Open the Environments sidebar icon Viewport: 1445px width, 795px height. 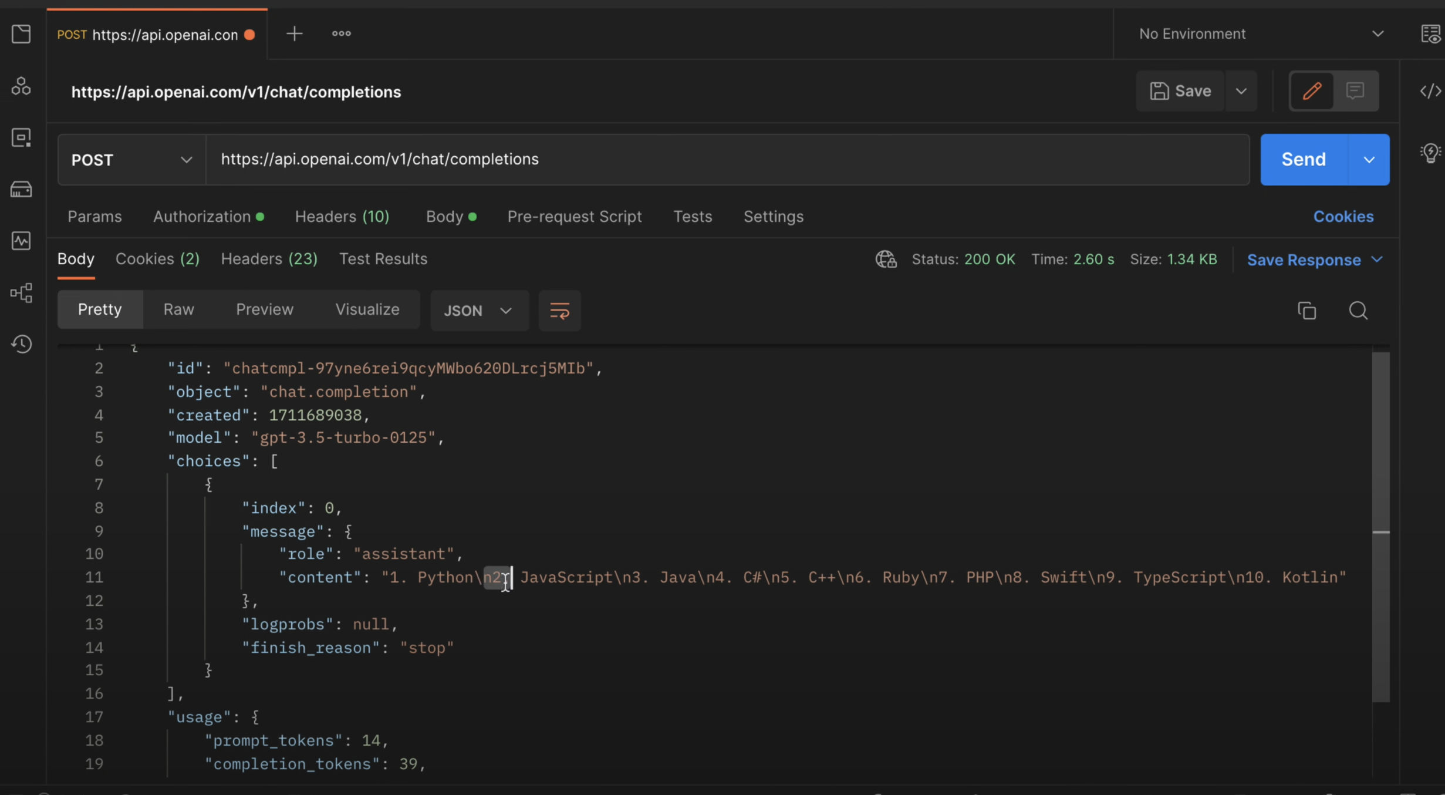pos(21,138)
